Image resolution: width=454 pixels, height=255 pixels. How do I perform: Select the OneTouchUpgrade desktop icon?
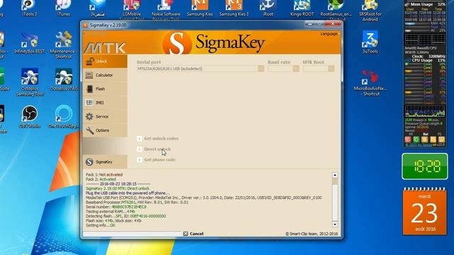click(x=63, y=116)
